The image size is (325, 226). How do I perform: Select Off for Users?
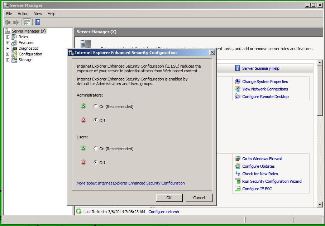point(95,162)
